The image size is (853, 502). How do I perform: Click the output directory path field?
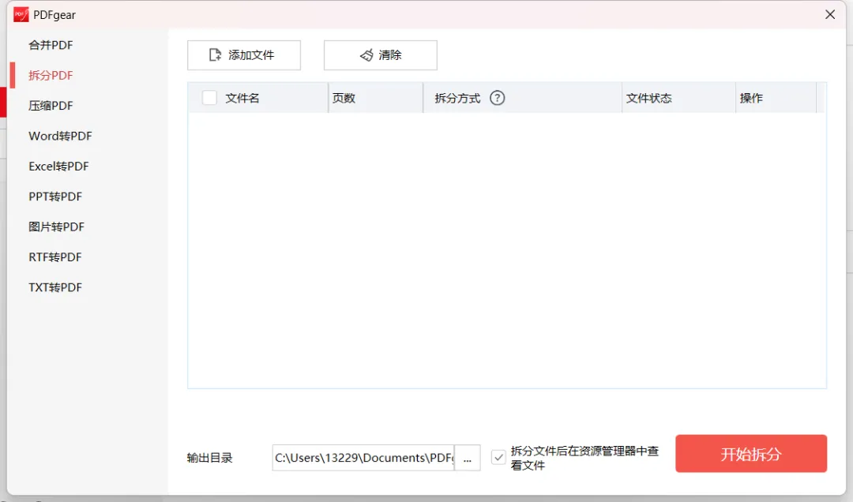point(363,458)
